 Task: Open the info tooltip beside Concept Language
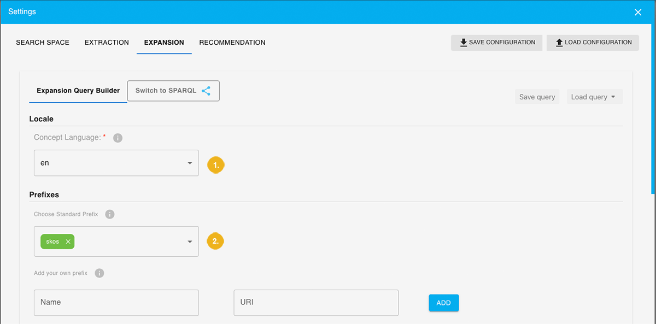coord(118,138)
